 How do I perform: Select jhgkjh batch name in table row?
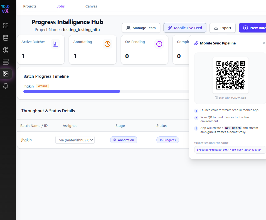coord(26,140)
